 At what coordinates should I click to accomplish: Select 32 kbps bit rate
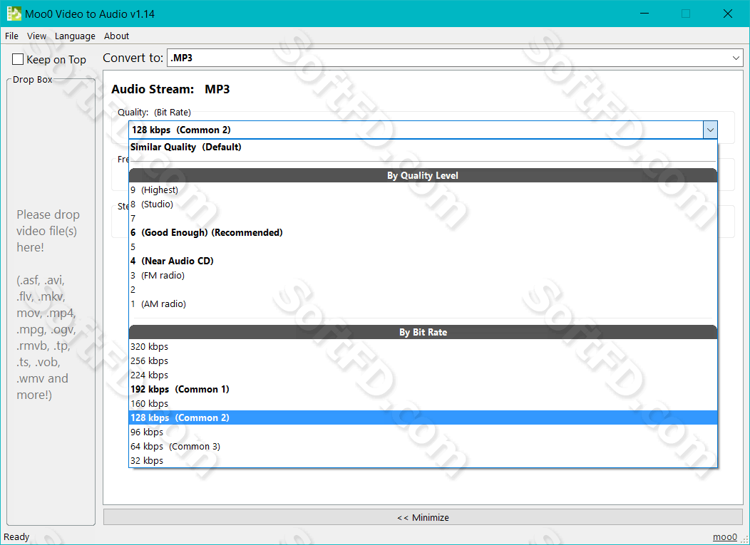[x=423, y=460]
